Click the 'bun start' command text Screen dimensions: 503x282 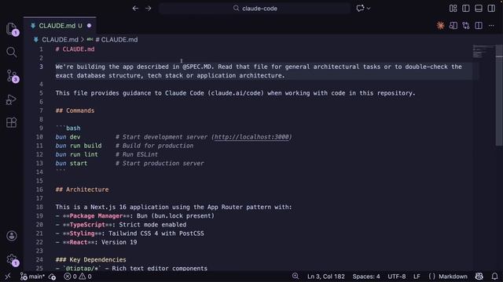point(72,164)
